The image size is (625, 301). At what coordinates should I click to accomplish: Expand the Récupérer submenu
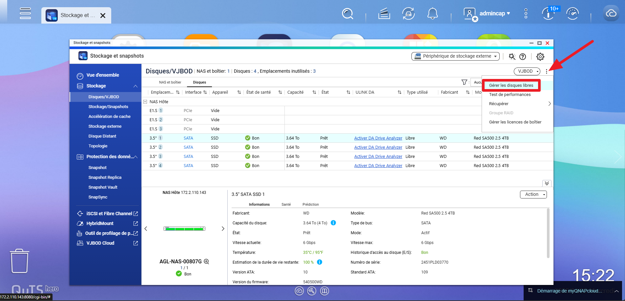(517, 104)
